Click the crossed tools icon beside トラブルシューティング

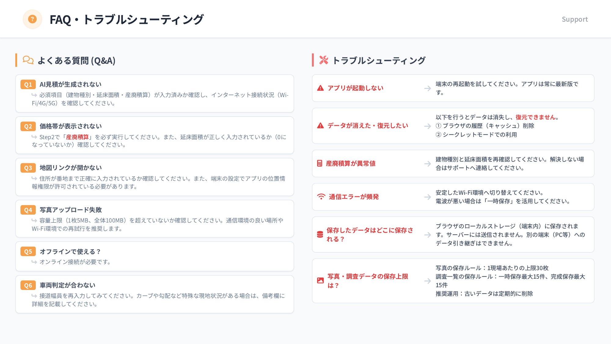tap(324, 60)
